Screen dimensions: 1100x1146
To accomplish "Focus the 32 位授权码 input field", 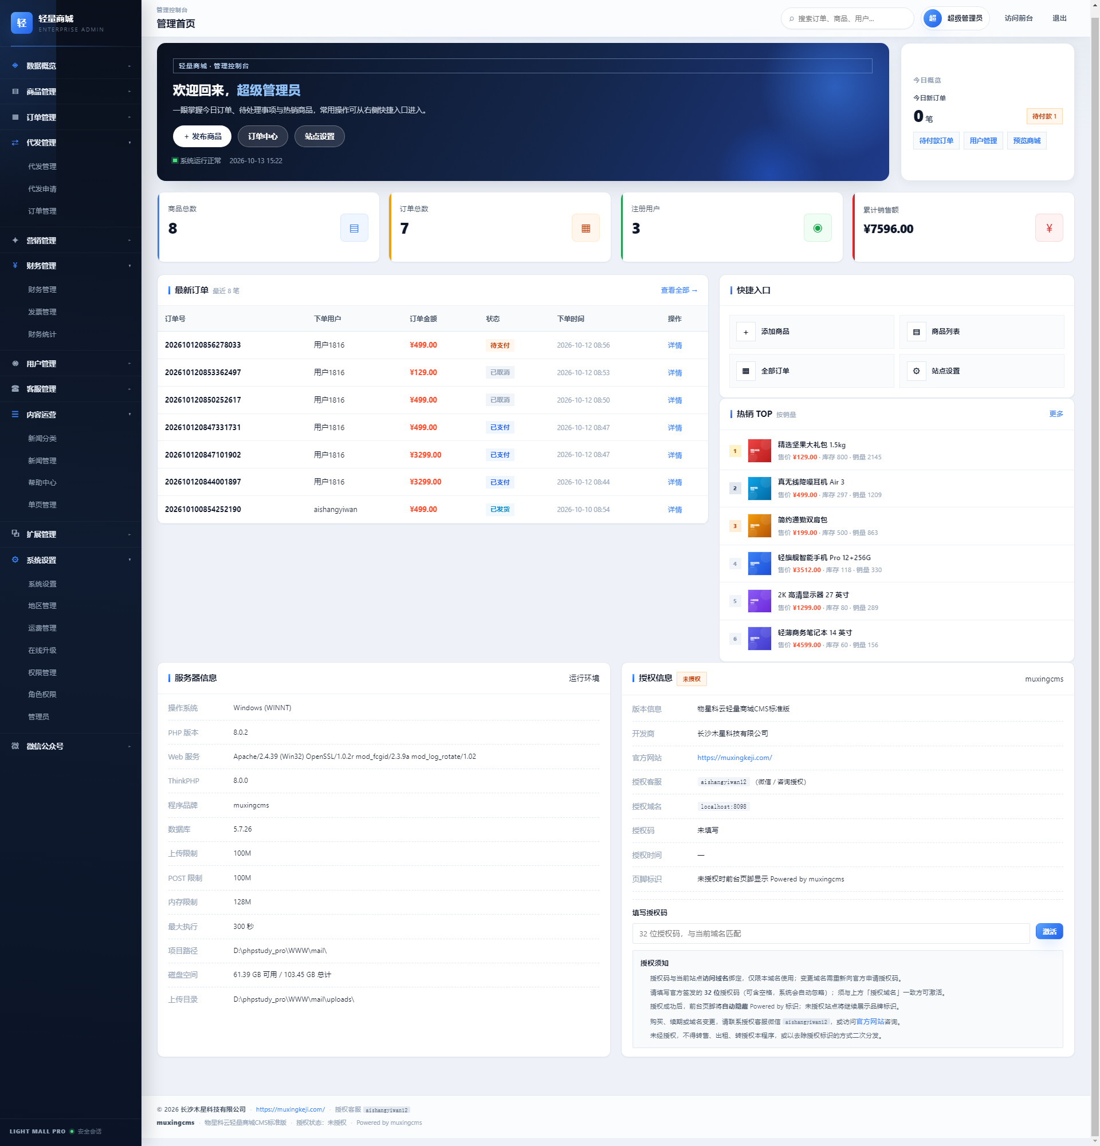I will (831, 934).
